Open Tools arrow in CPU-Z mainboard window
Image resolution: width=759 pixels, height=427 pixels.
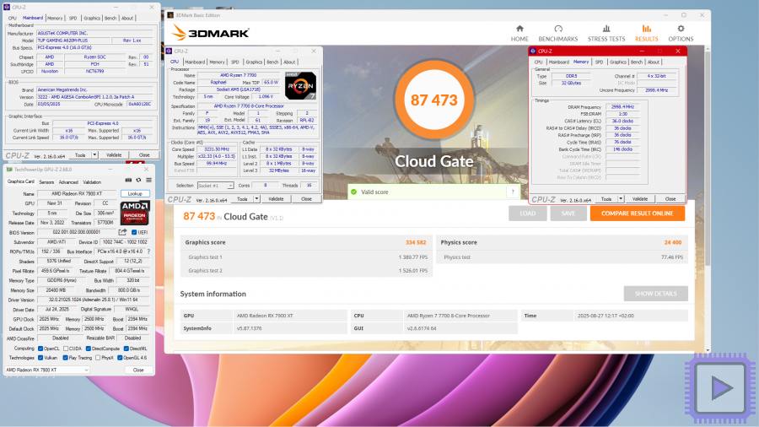[x=94, y=155]
